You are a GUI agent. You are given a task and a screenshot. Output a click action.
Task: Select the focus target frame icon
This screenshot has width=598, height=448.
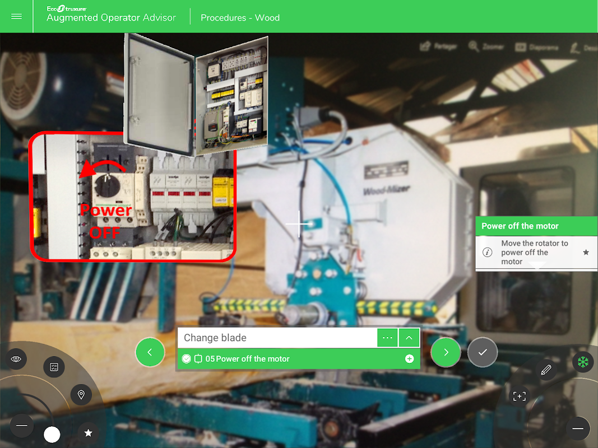pos(520,396)
